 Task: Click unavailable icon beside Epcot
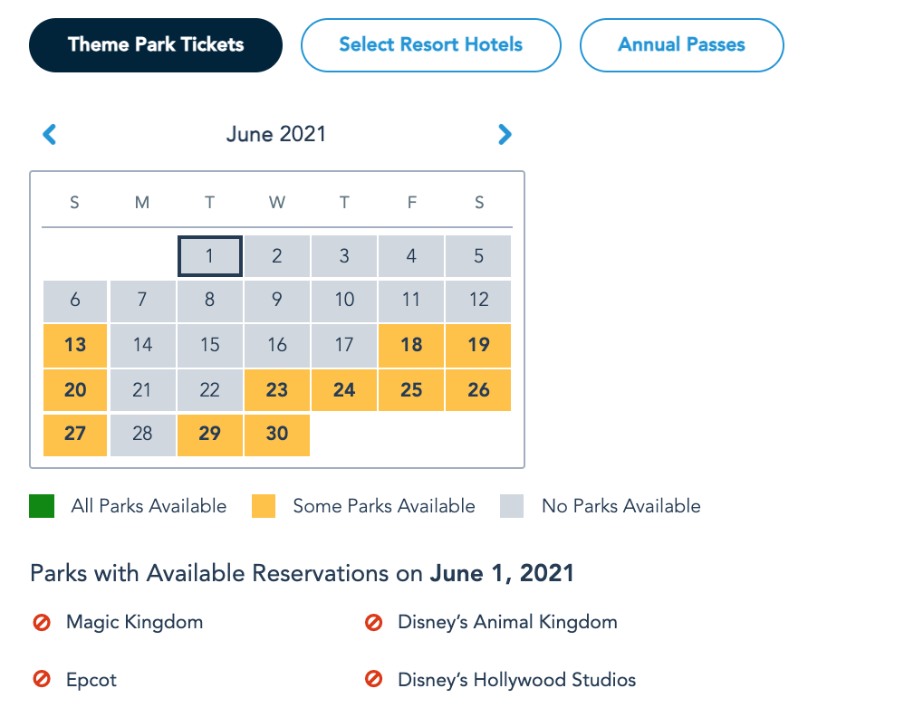tap(41, 680)
